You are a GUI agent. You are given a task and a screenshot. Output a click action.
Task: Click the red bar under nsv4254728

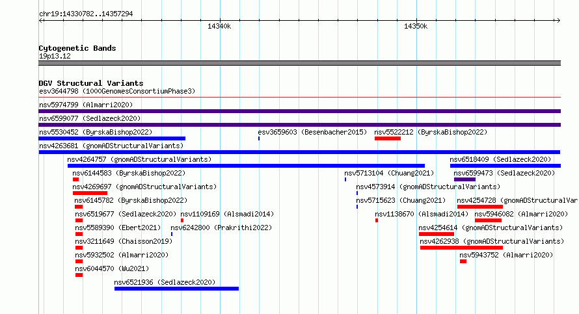(x=480, y=207)
